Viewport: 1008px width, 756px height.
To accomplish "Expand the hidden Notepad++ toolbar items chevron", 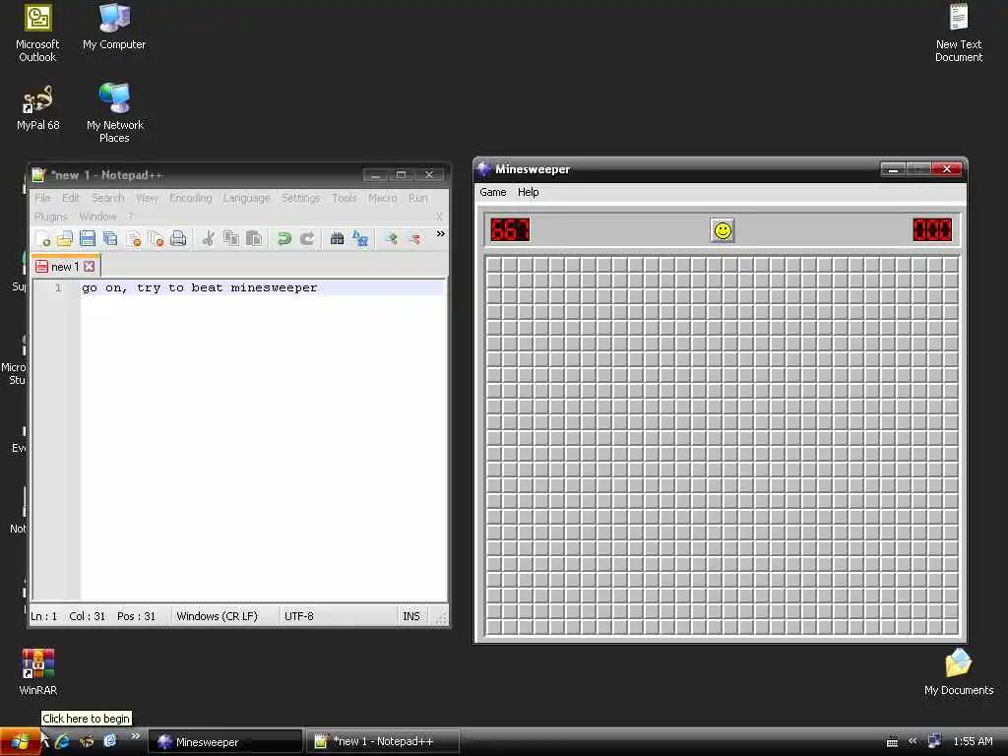I will [x=440, y=234].
